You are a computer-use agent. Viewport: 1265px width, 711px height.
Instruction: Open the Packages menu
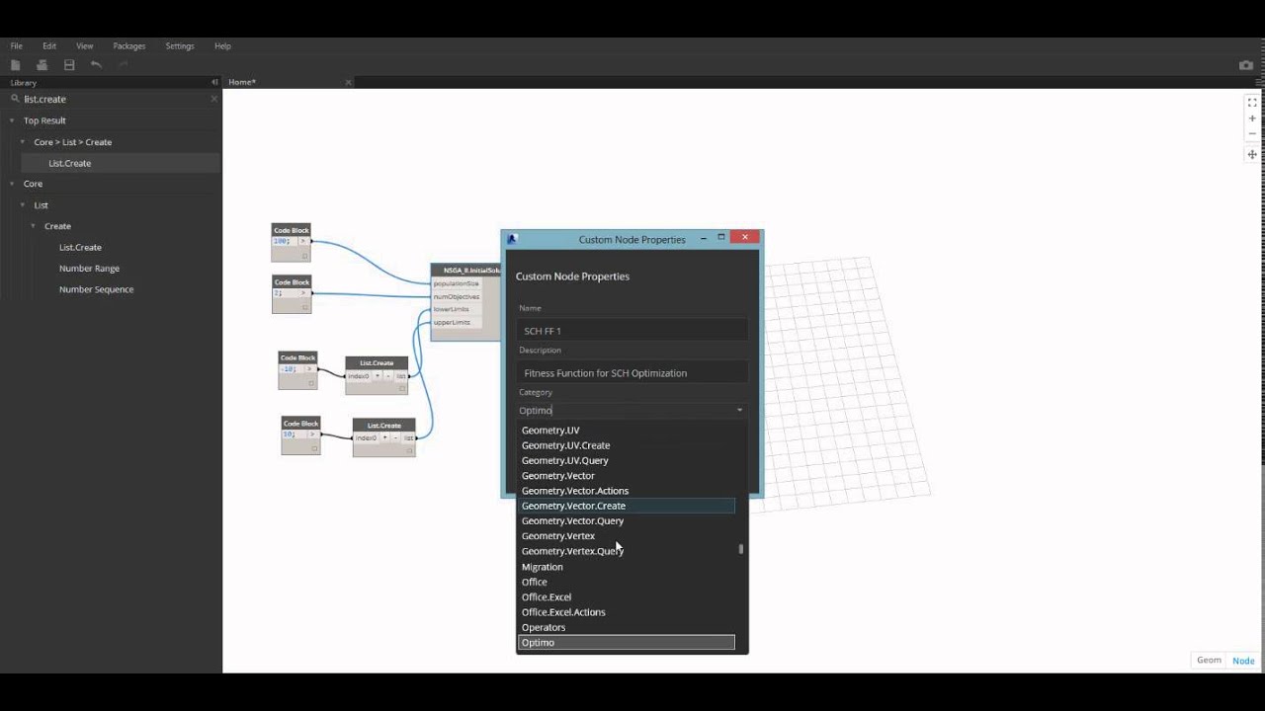click(x=128, y=45)
